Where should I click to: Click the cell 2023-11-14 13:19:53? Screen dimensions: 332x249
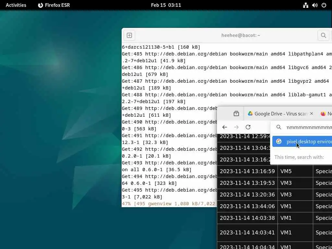[247, 183]
